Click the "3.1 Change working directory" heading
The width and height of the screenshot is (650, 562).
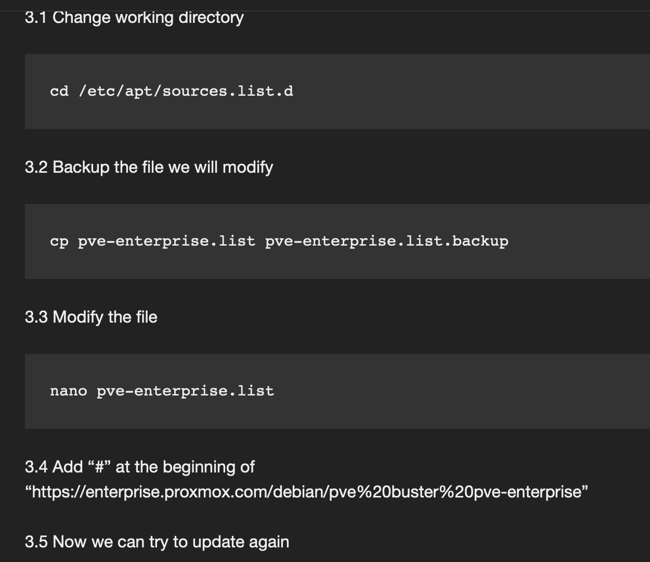click(134, 17)
